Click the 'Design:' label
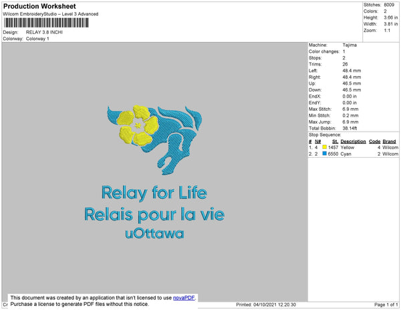Viewport: 401px width, 310px height. tap(11, 32)
